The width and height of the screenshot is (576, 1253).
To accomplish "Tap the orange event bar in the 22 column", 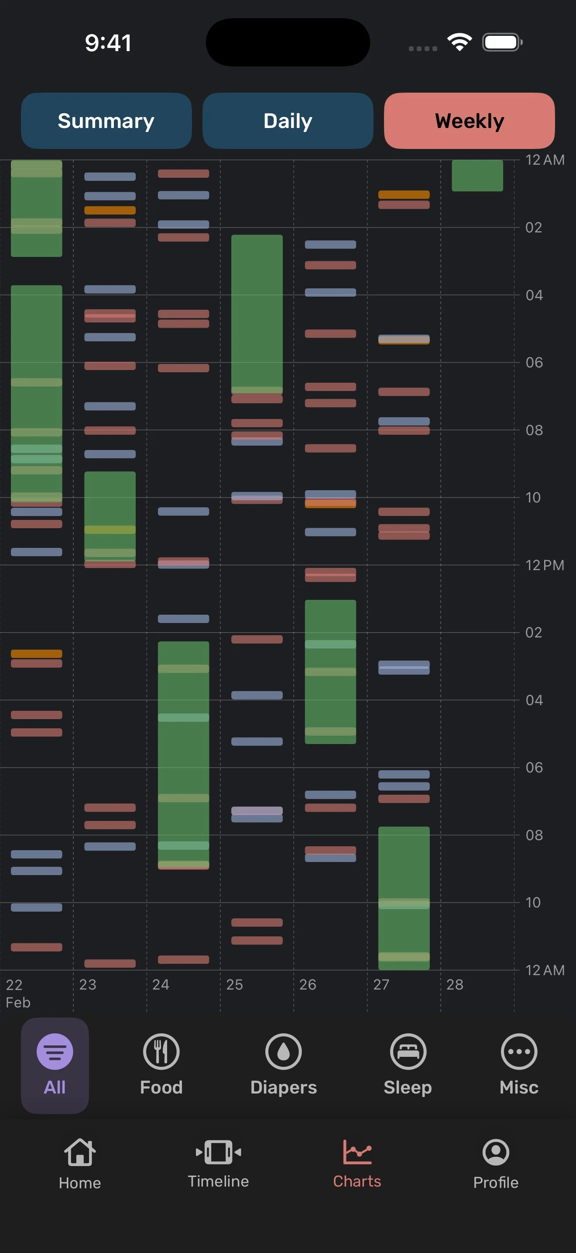I will click(x=36, y=654).
